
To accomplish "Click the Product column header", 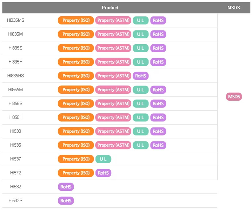I will 110,8.
